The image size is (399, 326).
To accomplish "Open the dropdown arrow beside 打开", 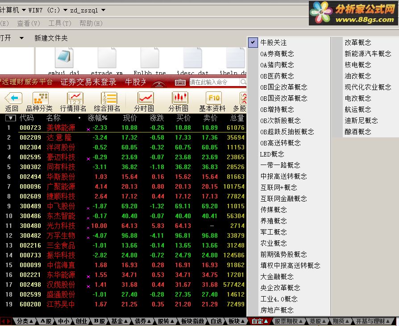I will [21, 38].
